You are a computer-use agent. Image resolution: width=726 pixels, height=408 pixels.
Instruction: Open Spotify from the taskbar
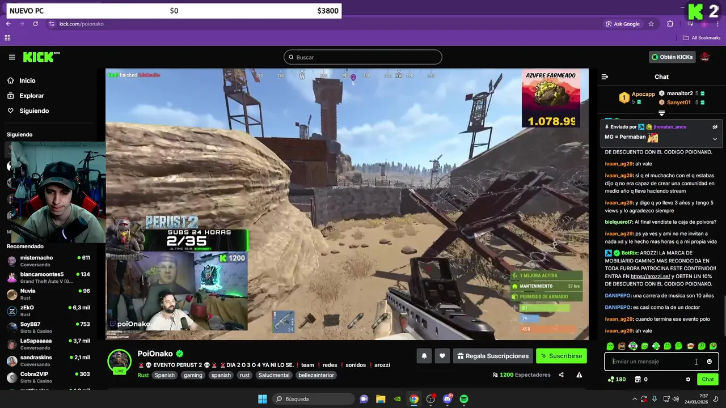tap(464, 399)
